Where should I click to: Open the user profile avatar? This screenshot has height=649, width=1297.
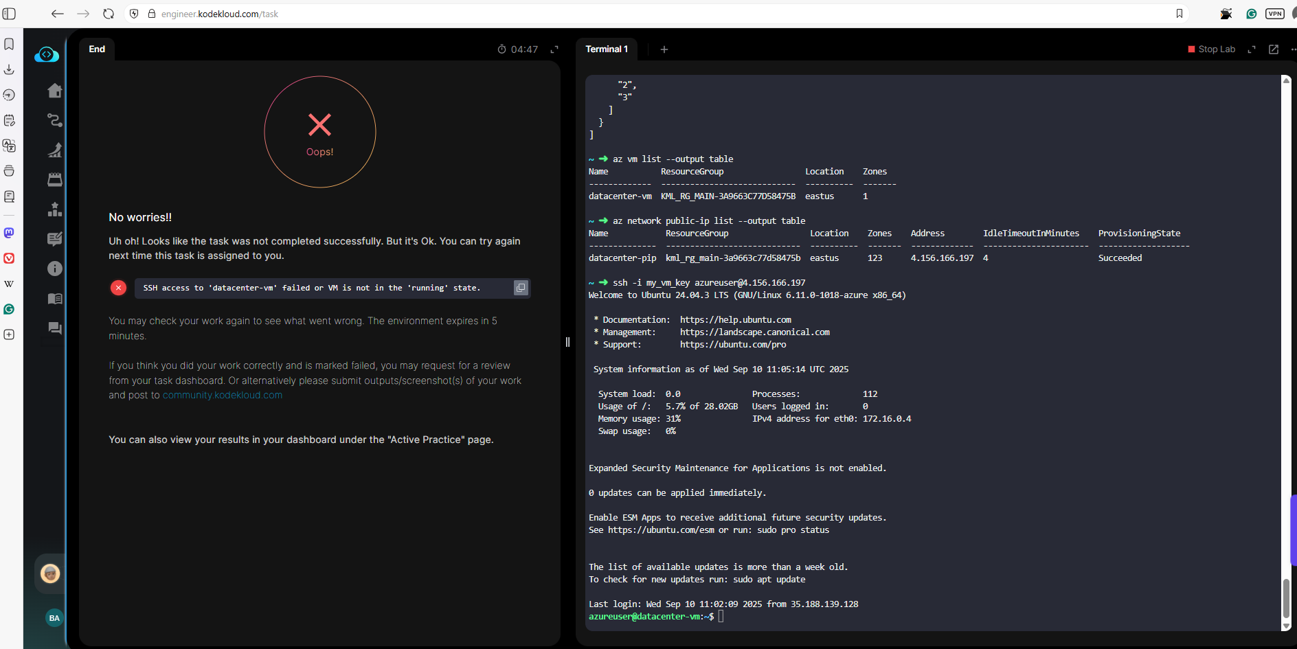50,573
